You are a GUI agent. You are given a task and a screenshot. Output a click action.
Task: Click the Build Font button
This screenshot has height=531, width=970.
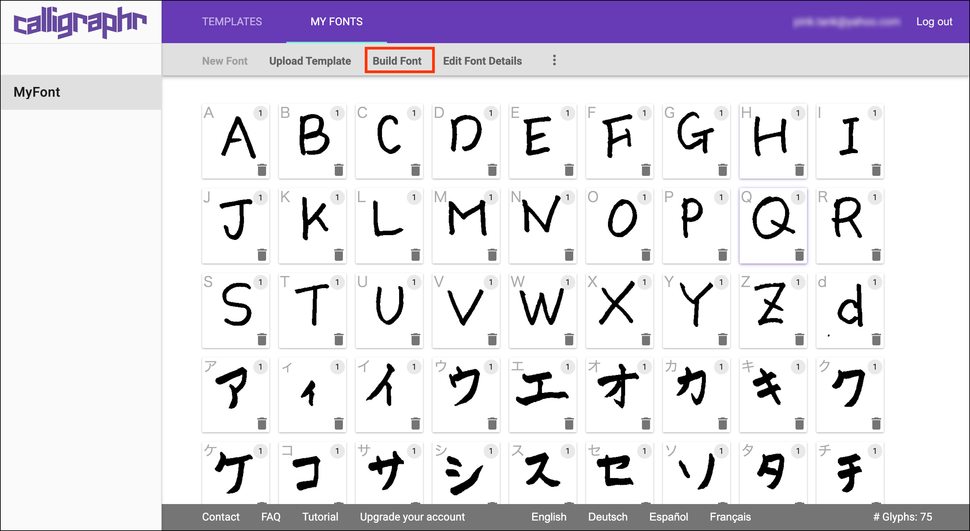pos(397,61)
